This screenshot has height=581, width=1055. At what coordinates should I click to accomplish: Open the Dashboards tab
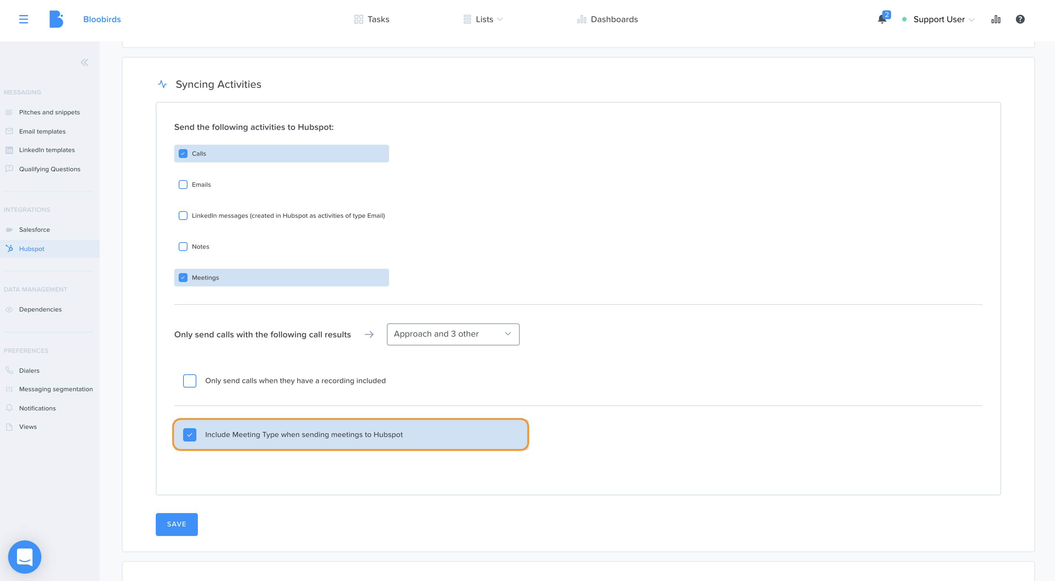[x=607, y=19]
